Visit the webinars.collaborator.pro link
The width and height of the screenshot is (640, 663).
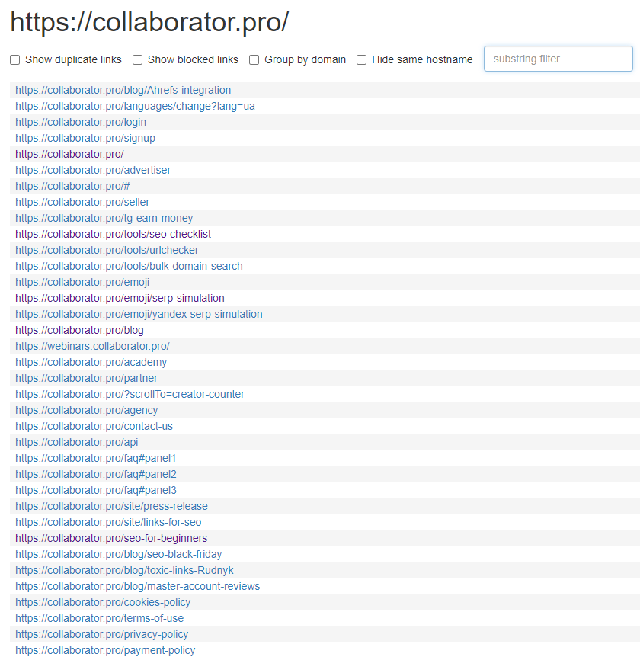(x=93, y=346)
